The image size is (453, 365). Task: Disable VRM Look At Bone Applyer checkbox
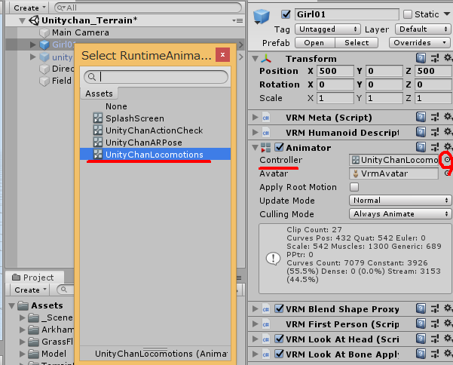279,354
